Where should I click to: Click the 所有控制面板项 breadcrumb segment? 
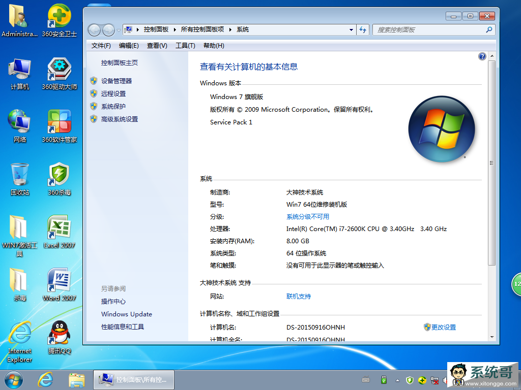(202, 30)
